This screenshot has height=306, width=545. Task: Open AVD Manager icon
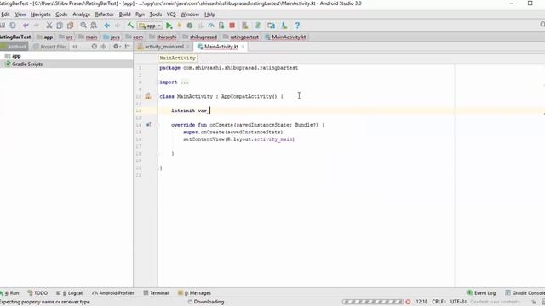(245, 25)
